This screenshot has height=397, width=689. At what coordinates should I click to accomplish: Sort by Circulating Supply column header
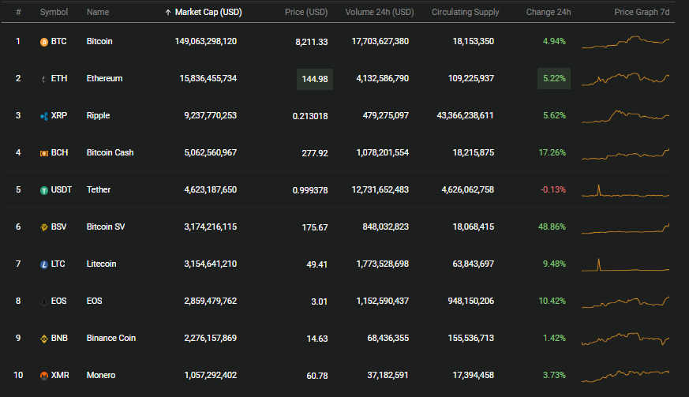tap(466, 13)
